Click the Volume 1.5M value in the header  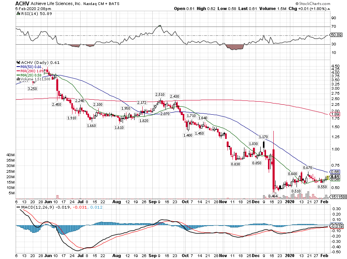tap(273, 8)
